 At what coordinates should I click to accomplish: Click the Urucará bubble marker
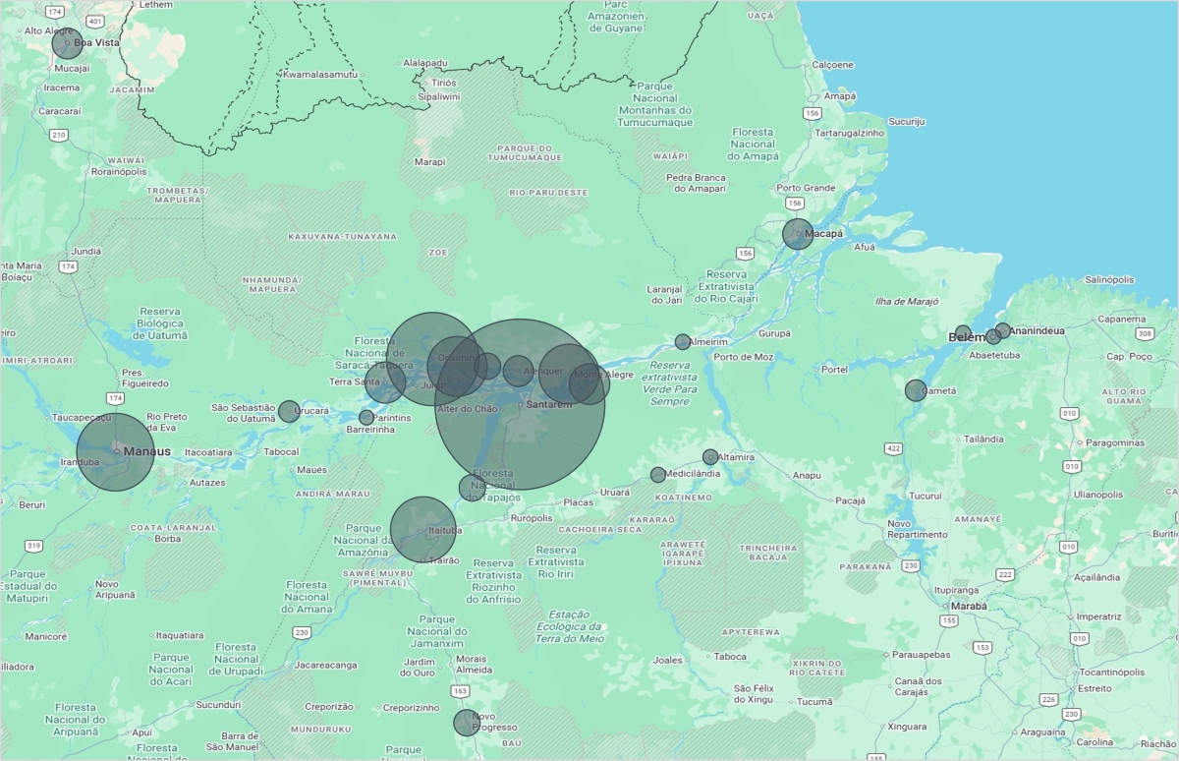[289, 411]
